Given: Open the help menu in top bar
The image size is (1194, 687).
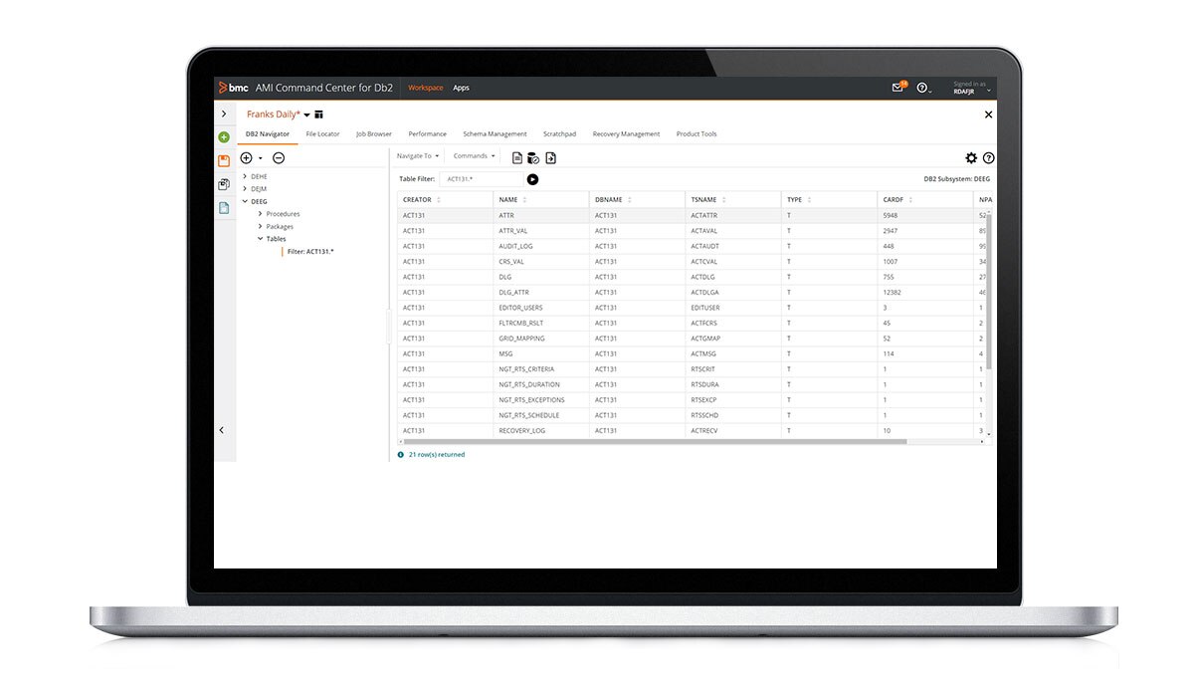Looking at the screenshot, I should pos(923,88).
